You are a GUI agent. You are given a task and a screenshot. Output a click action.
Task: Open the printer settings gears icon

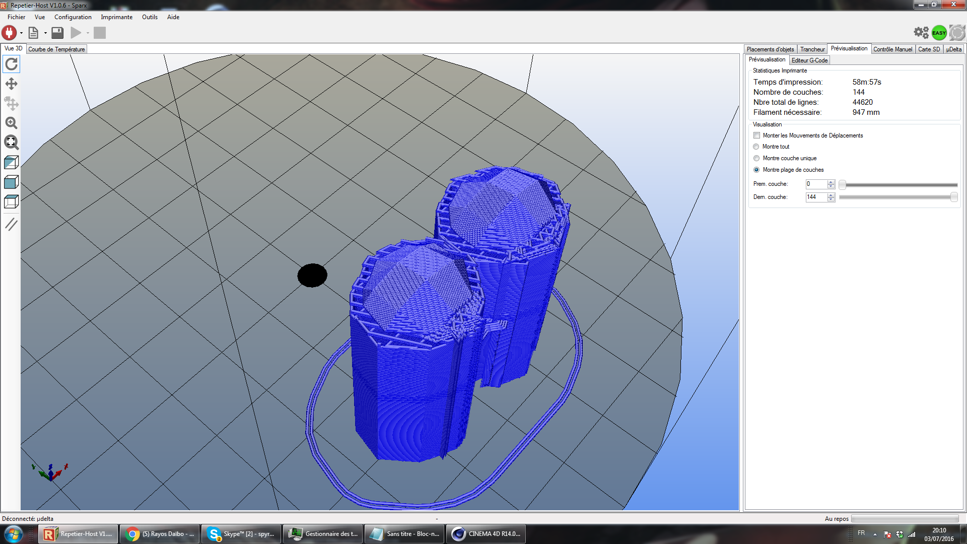921,33
